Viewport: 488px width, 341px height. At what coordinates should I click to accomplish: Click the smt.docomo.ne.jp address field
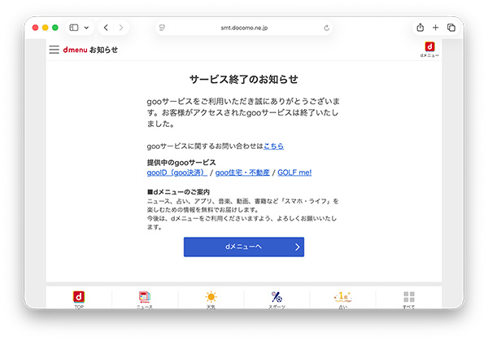click(243, 28)
